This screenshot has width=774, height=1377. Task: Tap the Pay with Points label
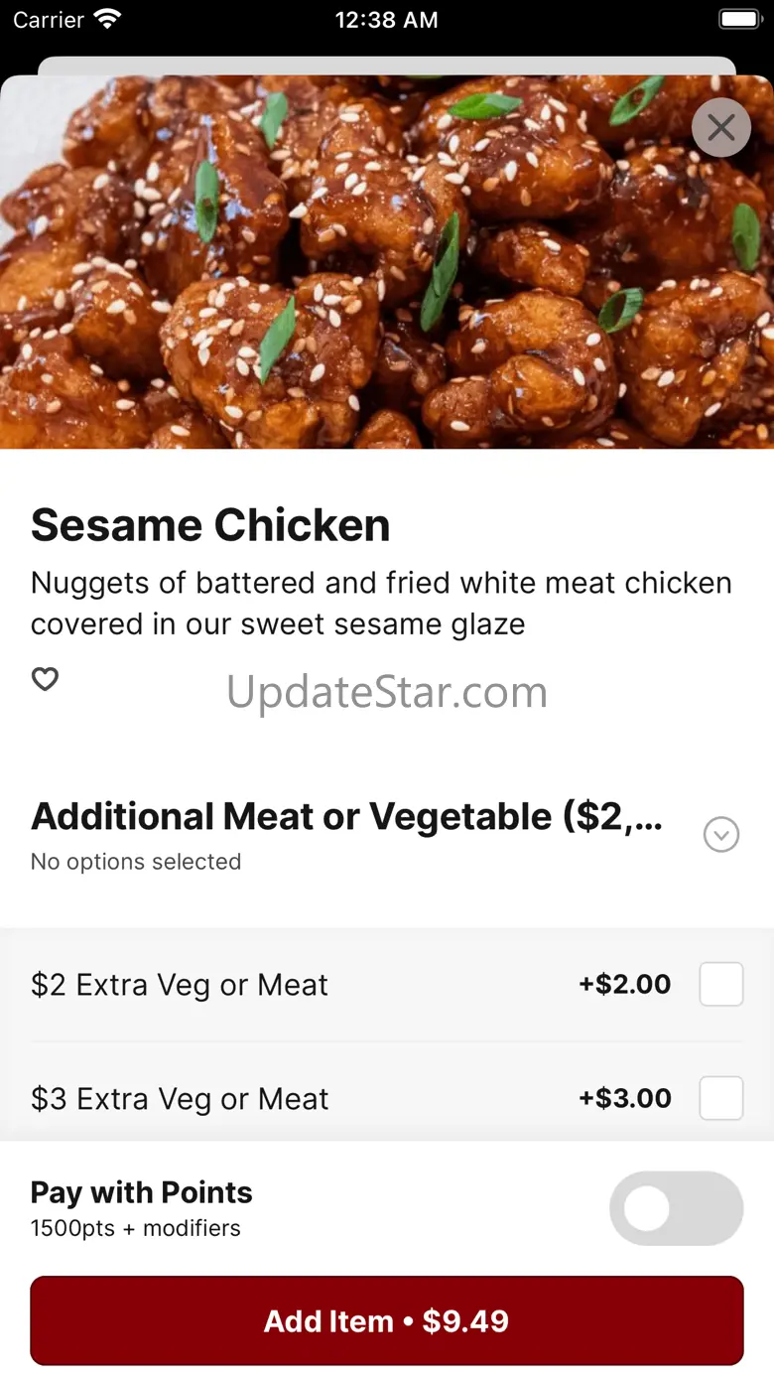[x=142, y=1192]
